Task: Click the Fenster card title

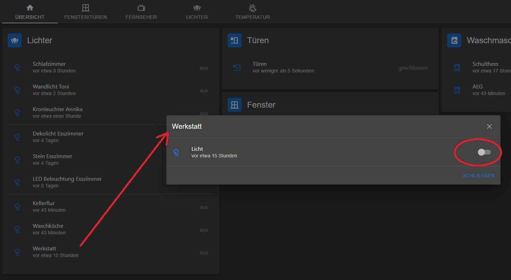Action: 261,105
